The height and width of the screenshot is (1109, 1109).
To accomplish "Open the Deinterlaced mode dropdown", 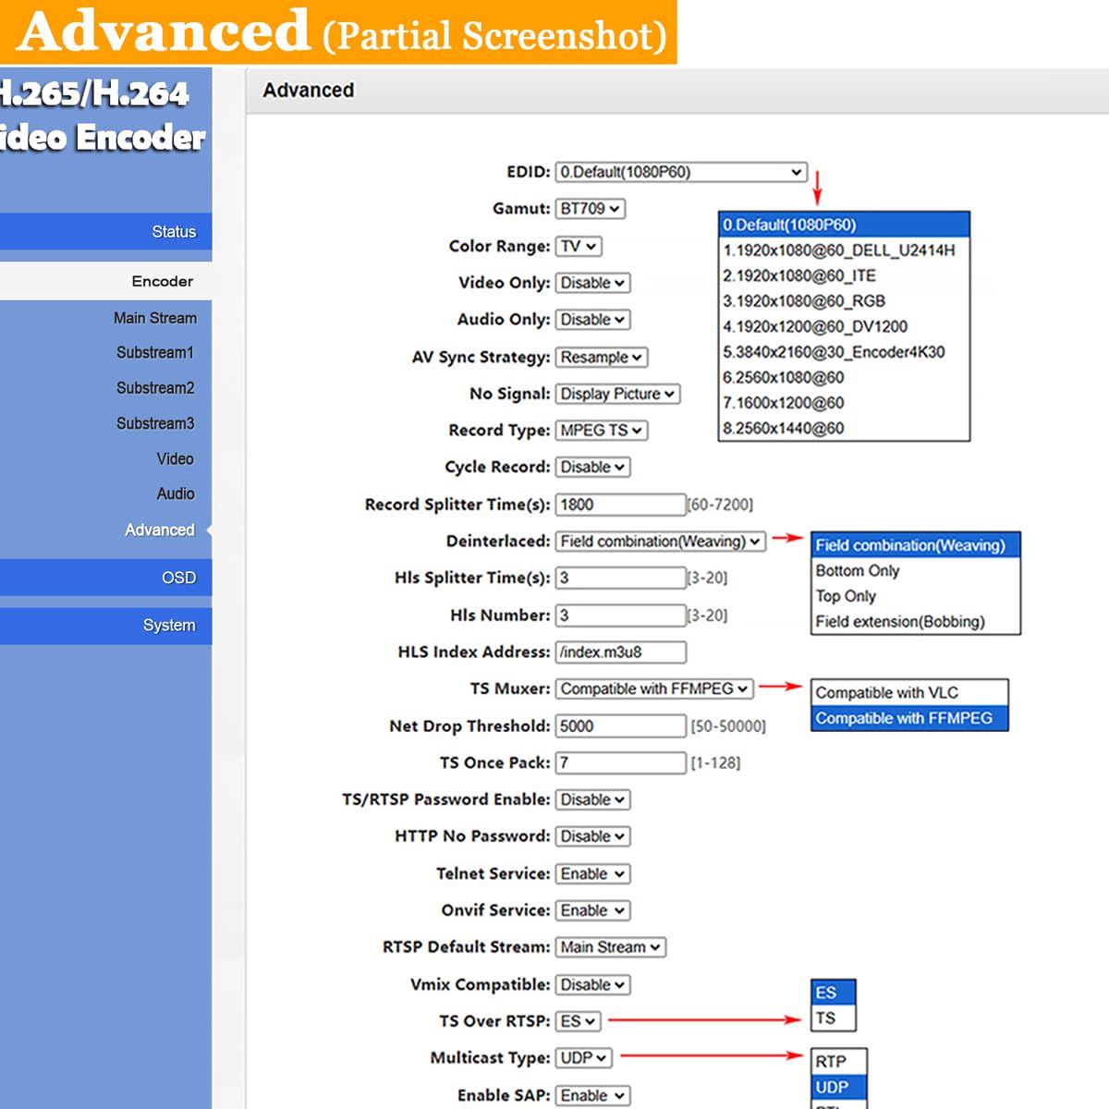I will point(661,542).
